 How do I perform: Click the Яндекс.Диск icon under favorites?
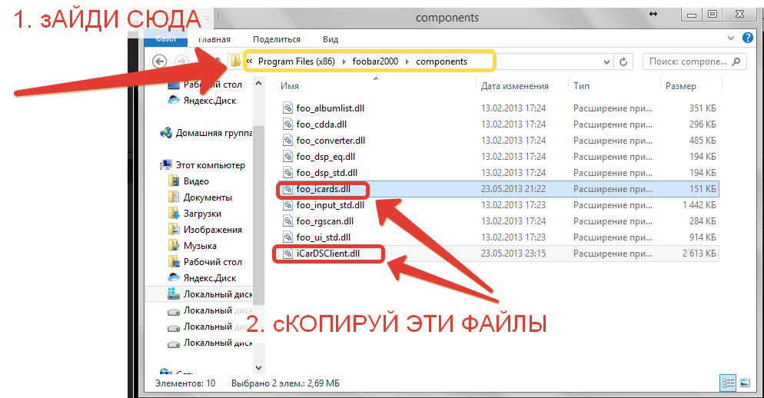click(173, 101)
